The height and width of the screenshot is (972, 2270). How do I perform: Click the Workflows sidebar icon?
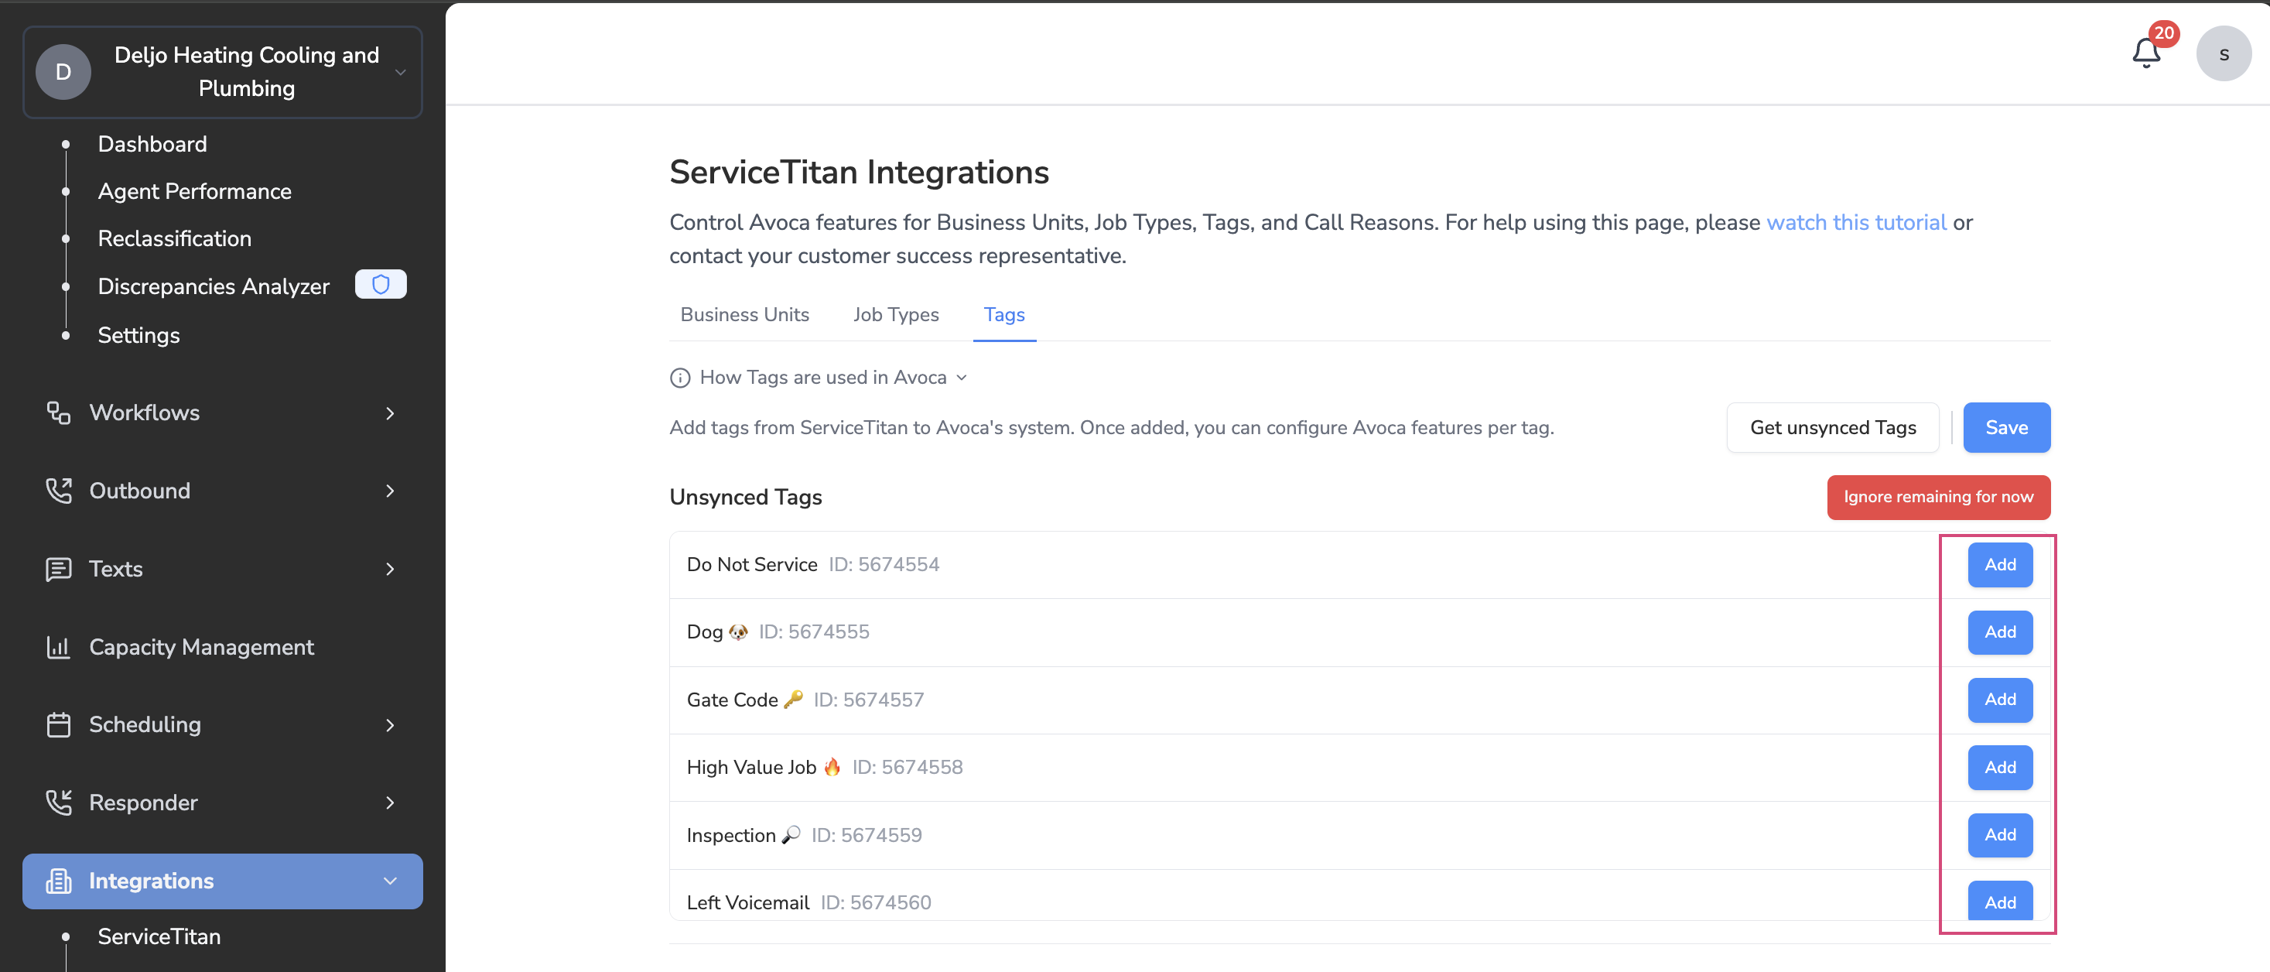[x=58, y=412]
